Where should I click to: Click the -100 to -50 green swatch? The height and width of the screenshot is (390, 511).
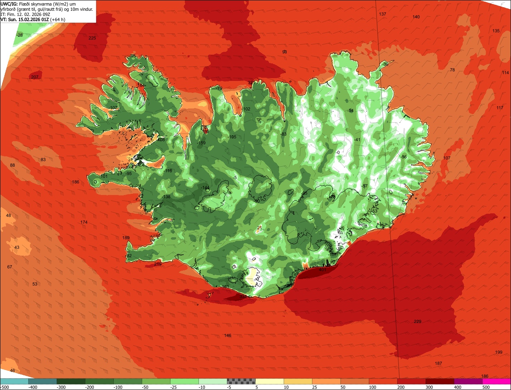coord(128,382)
